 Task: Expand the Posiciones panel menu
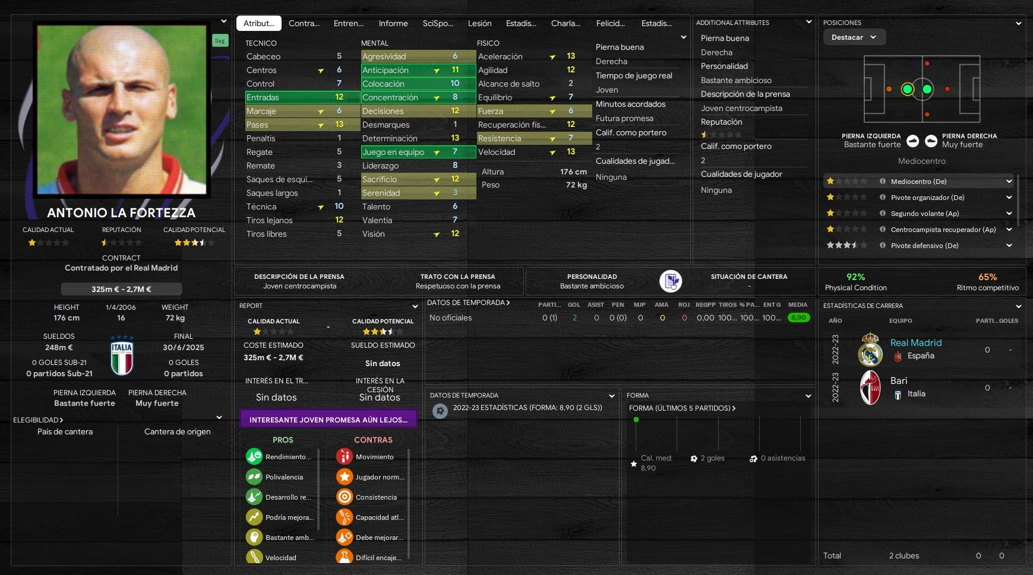click(1019, 23)
